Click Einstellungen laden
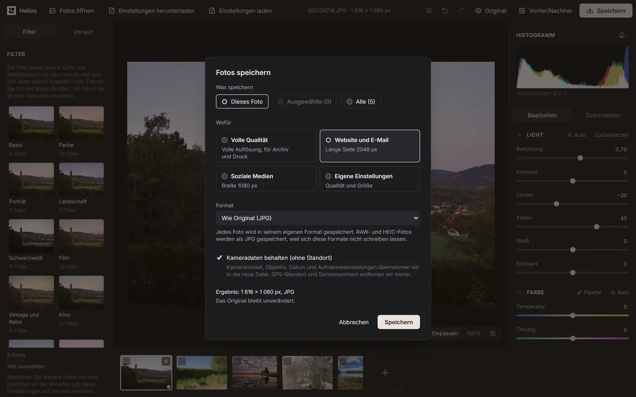 coord(240,11)
